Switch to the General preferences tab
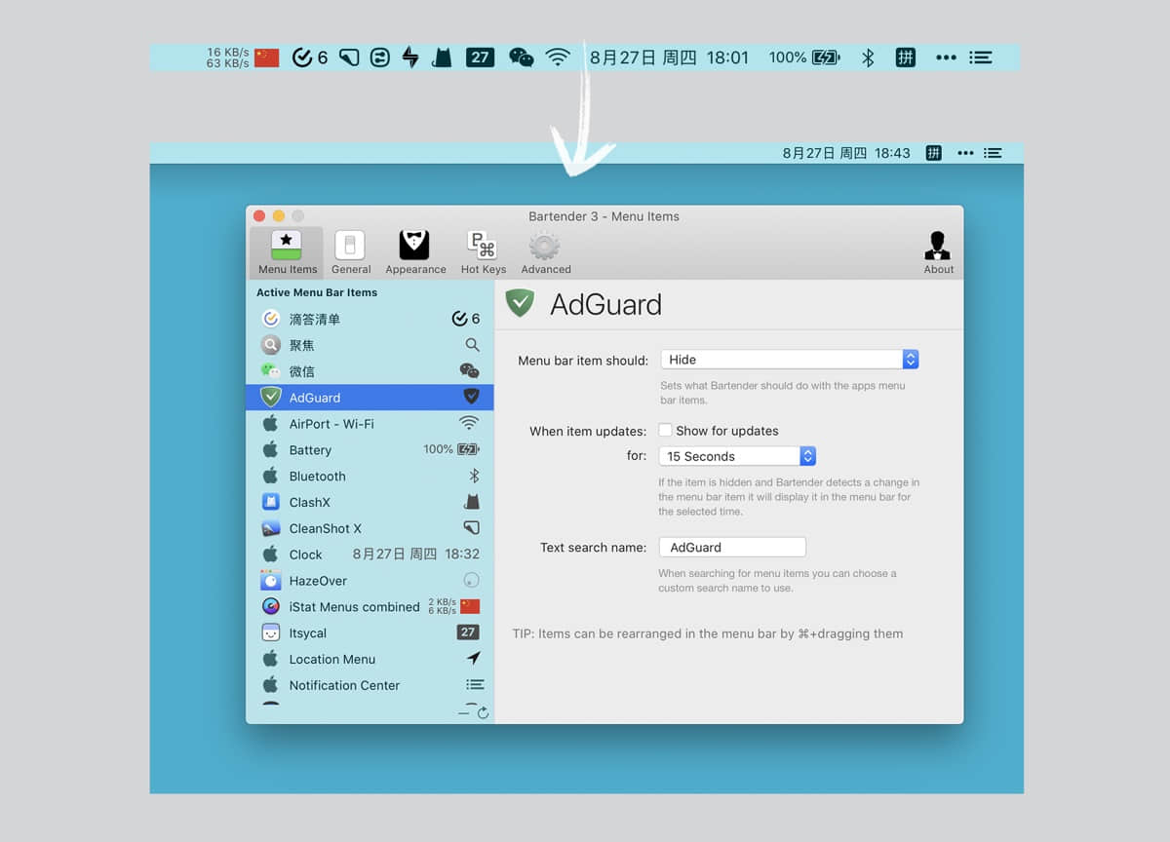Image resolution: width=1170 pixels, height=842 pixels. (350, 252)
